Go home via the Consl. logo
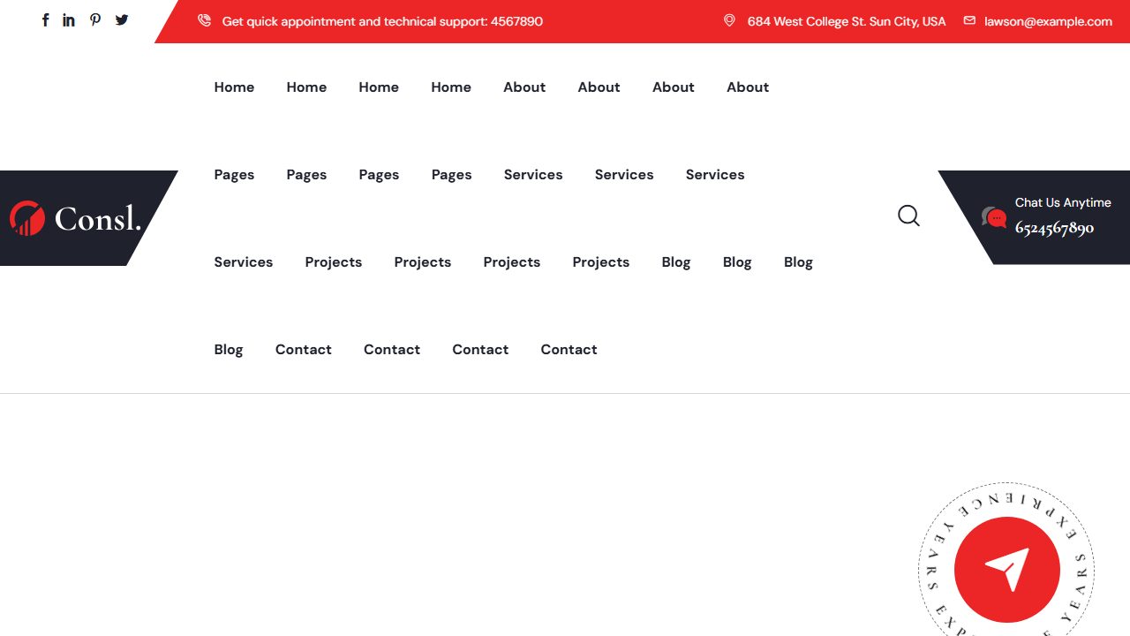The height and width of the screenshot is (636, 1130). (75, 218)
